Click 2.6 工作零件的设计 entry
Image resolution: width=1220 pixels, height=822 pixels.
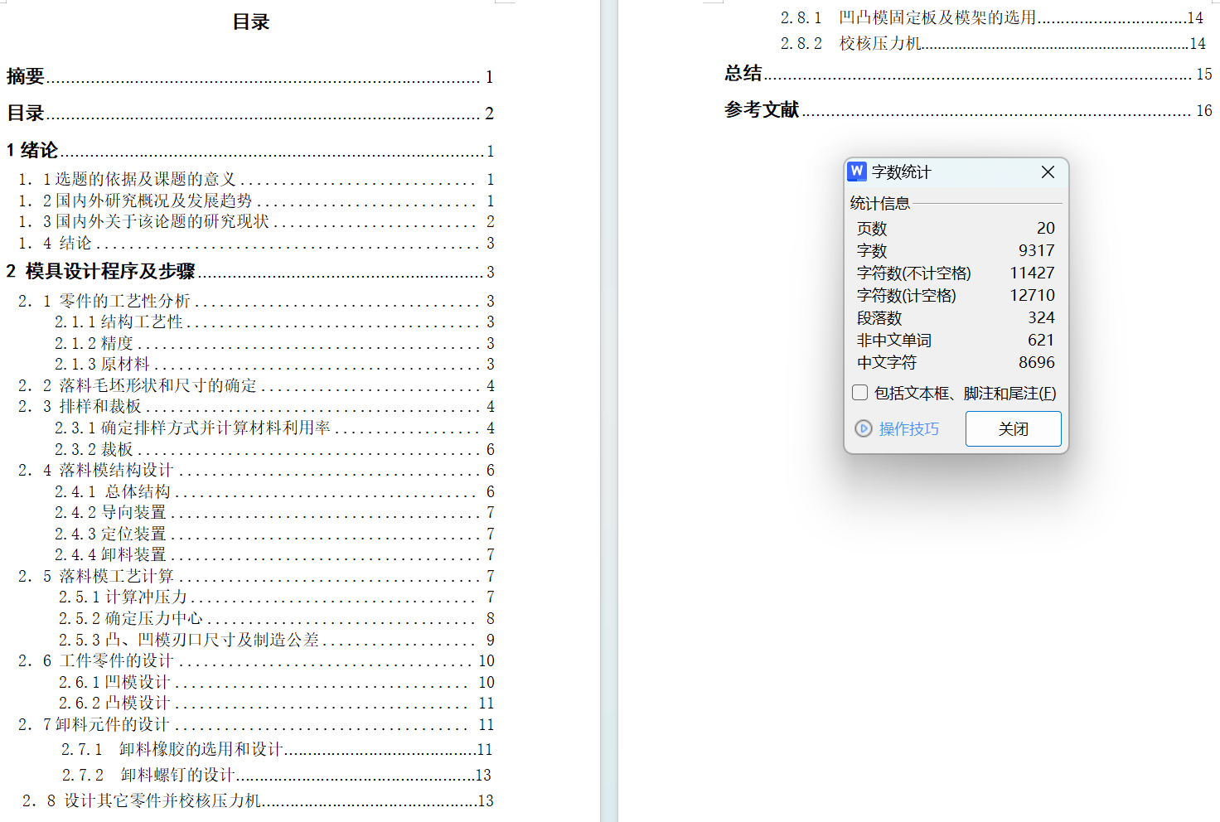click(x=256, y=660)
